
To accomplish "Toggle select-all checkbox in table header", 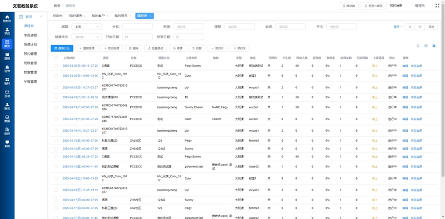I will tap(56, 58).
